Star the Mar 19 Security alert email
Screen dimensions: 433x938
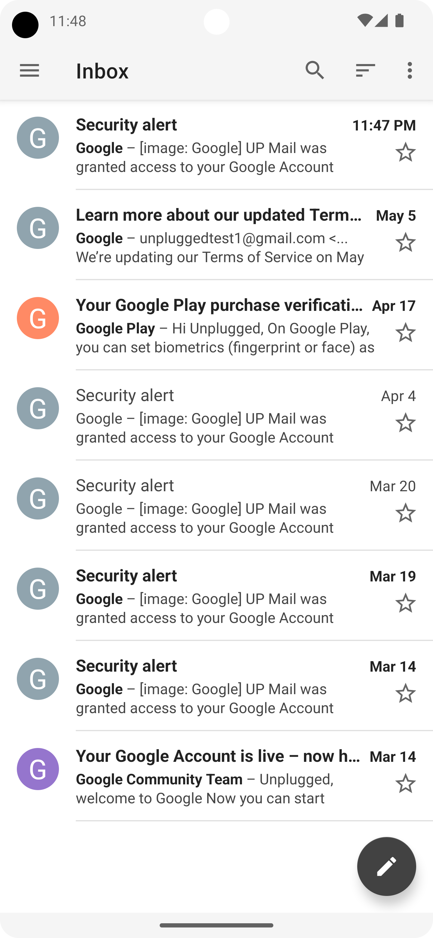(x=405, y=603)
